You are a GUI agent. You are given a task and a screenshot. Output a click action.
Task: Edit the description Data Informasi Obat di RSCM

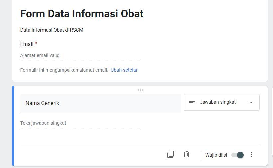[52, 30]
